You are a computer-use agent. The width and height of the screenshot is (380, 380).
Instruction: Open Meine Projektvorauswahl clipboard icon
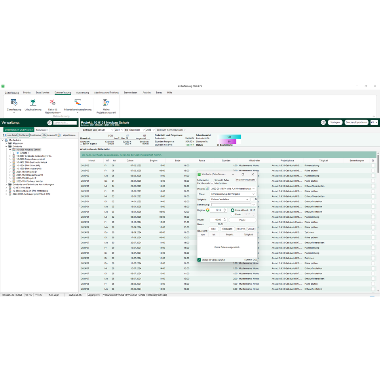106,103
